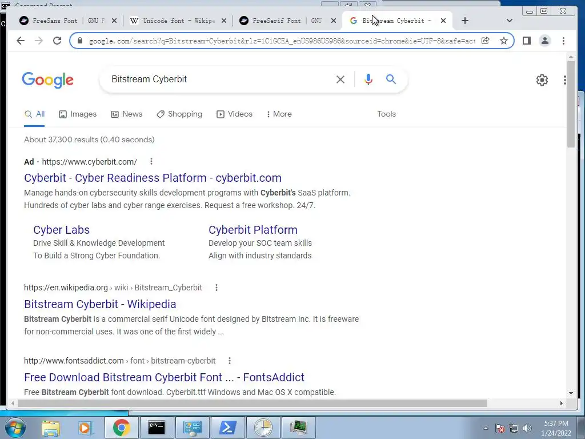Switch to Images results
Viewport: 585px width, 439px height.
(x=78, y=114)
